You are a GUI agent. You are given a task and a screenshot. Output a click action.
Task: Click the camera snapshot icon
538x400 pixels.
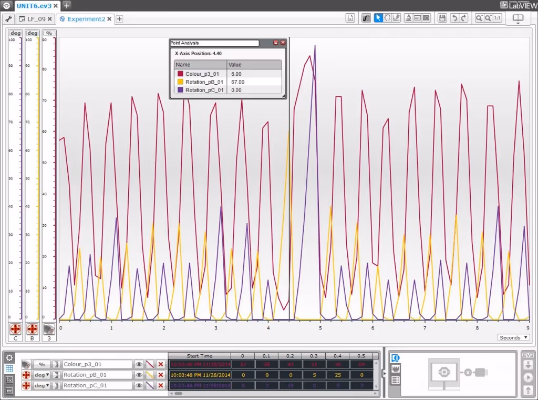click(x=426, y=18)
